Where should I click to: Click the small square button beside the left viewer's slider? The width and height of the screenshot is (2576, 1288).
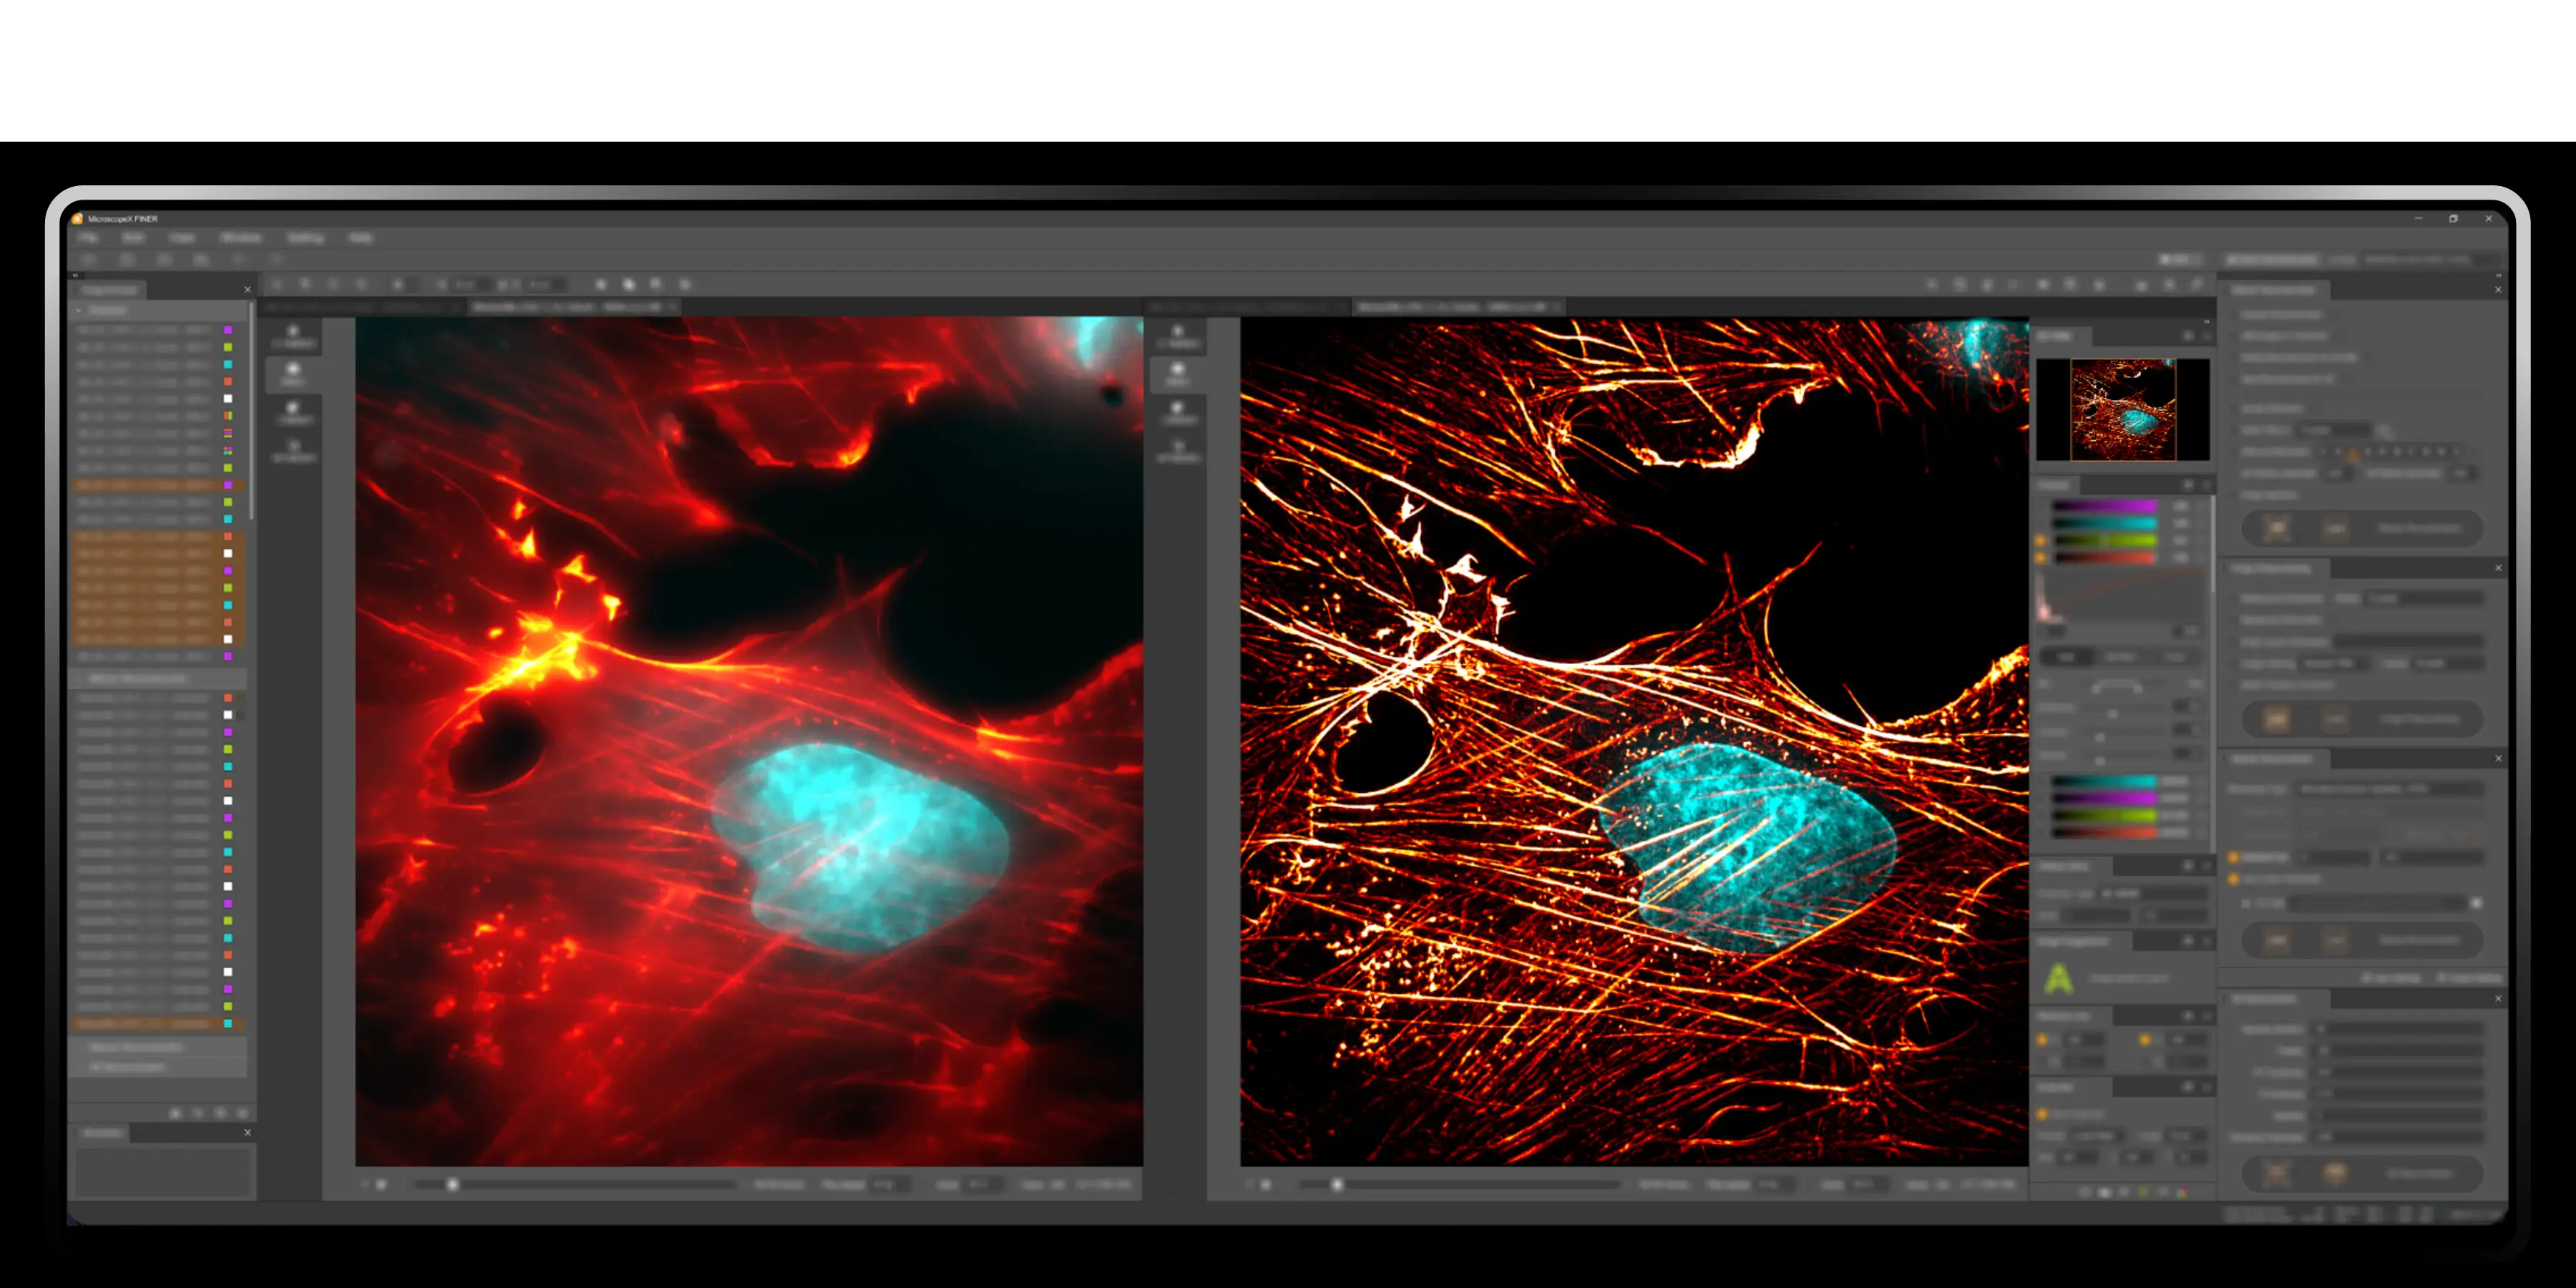point(381,1184)
